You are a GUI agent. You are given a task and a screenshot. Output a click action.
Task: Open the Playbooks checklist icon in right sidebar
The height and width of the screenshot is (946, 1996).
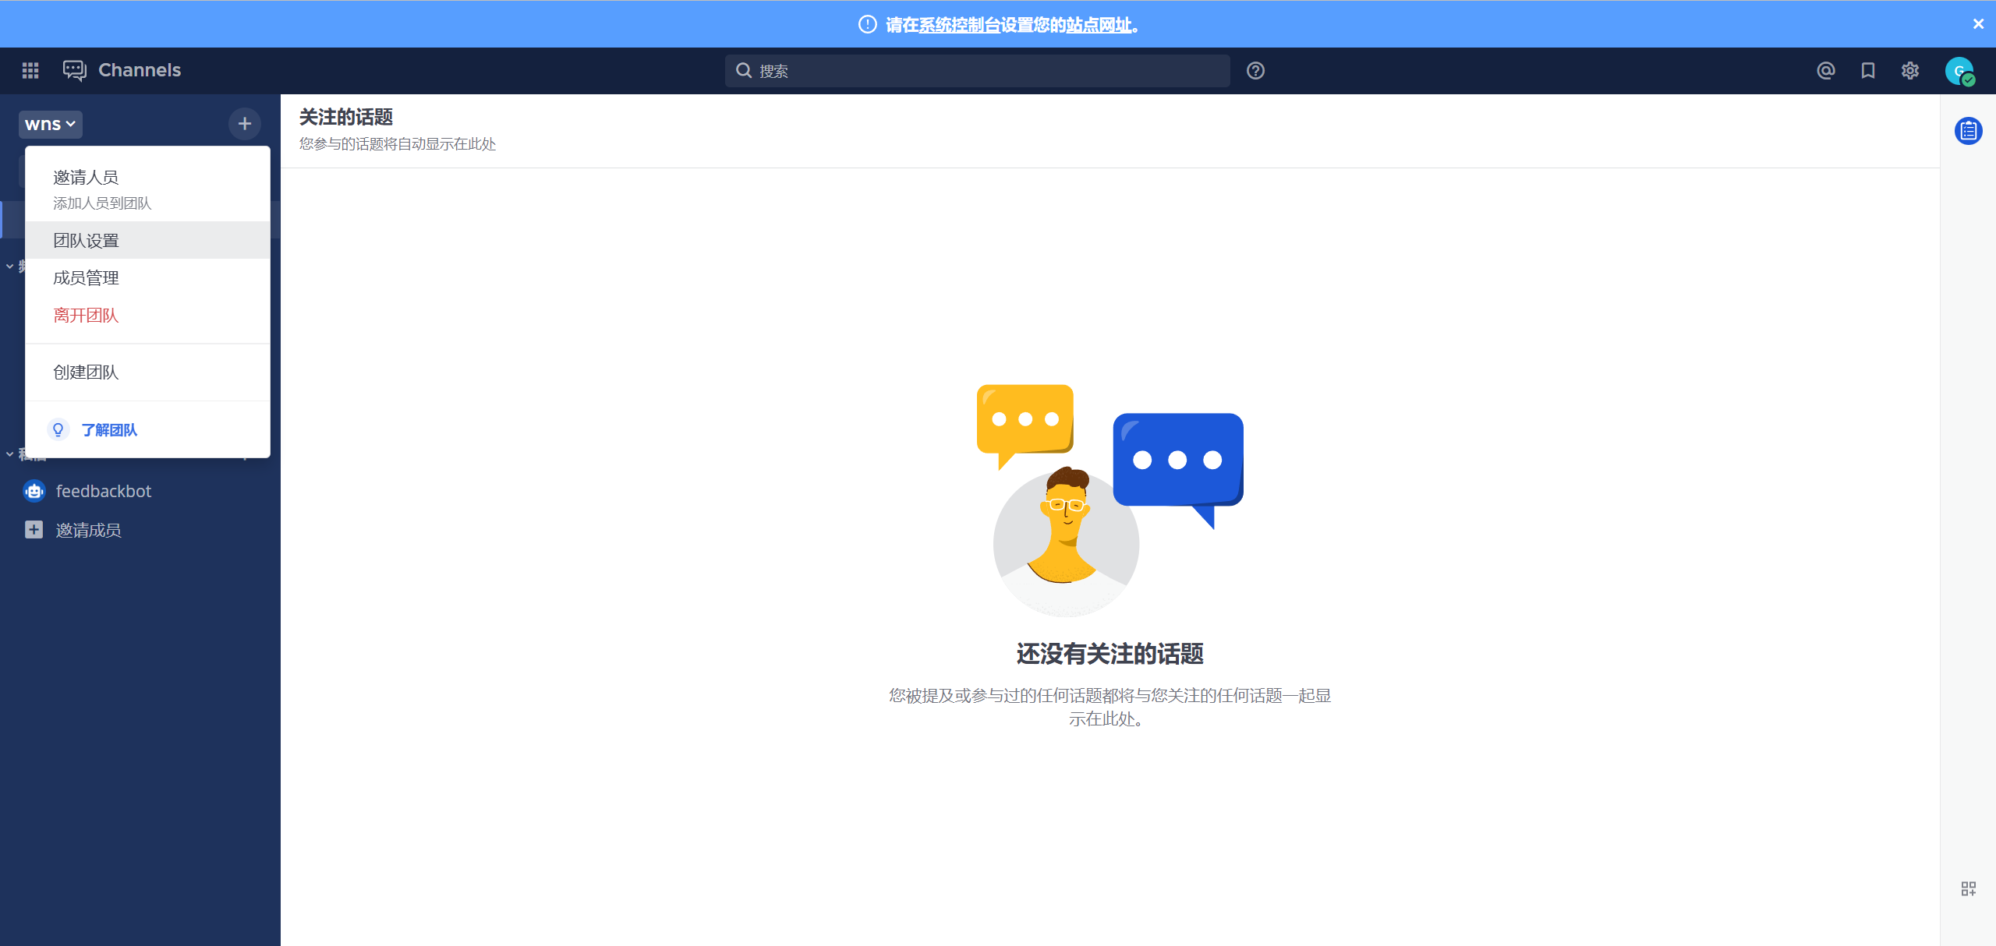(x=1968, y=131)
